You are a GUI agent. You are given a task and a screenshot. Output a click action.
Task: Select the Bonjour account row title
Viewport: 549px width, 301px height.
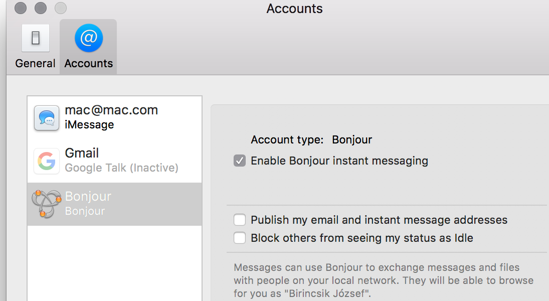[x=88, y=196]
